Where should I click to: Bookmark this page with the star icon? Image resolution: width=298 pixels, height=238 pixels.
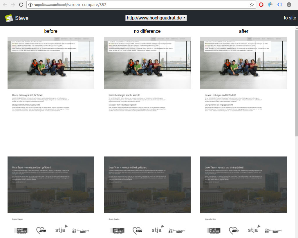(x=252, y=5)
